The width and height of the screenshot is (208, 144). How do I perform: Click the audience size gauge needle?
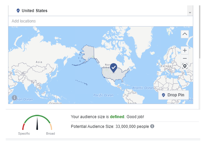37,123
